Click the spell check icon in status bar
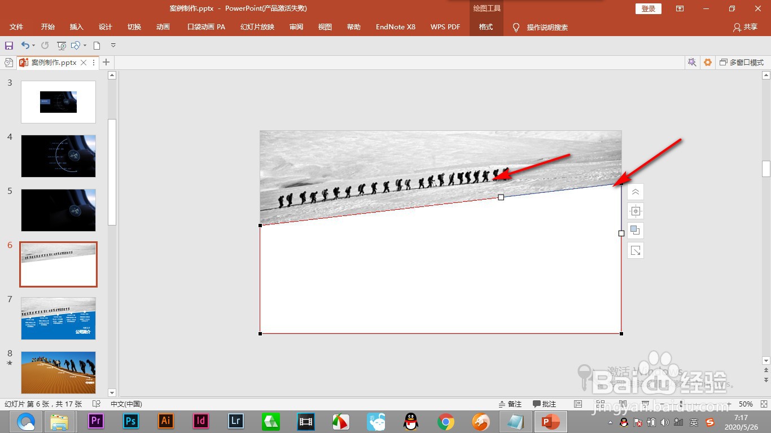The image size is (771, 433). point(97,404)
